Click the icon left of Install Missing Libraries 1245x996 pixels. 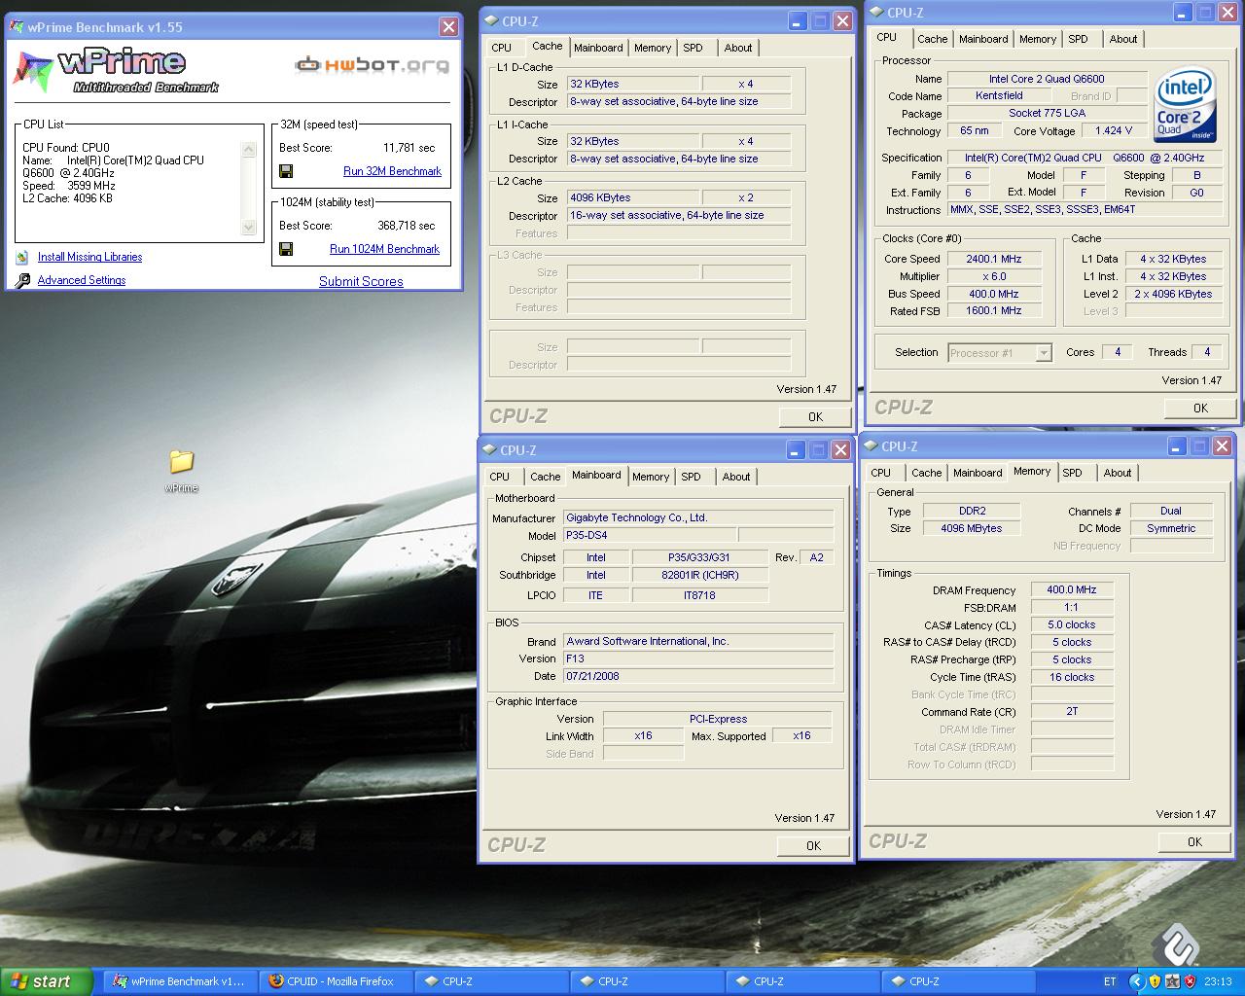click(x=22, y=258)
